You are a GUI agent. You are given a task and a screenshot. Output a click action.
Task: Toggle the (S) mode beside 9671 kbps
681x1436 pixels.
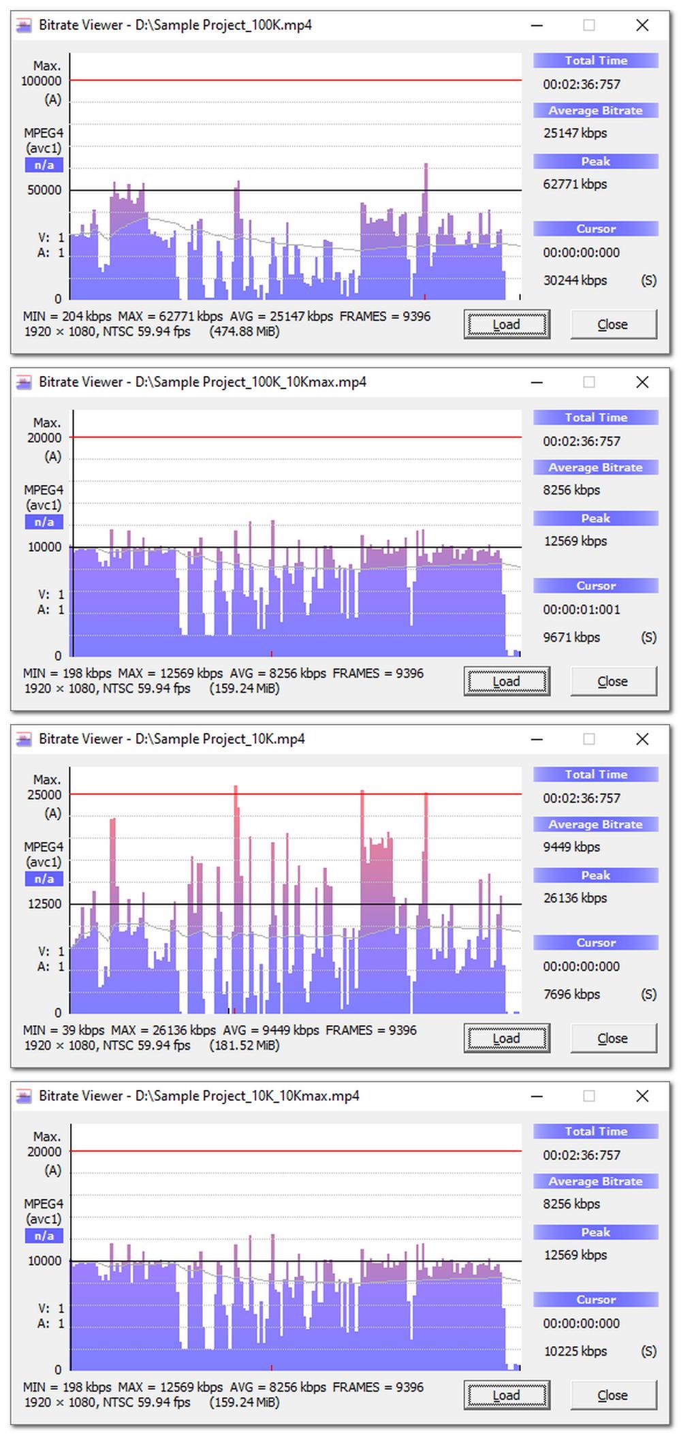pos(648,638)
